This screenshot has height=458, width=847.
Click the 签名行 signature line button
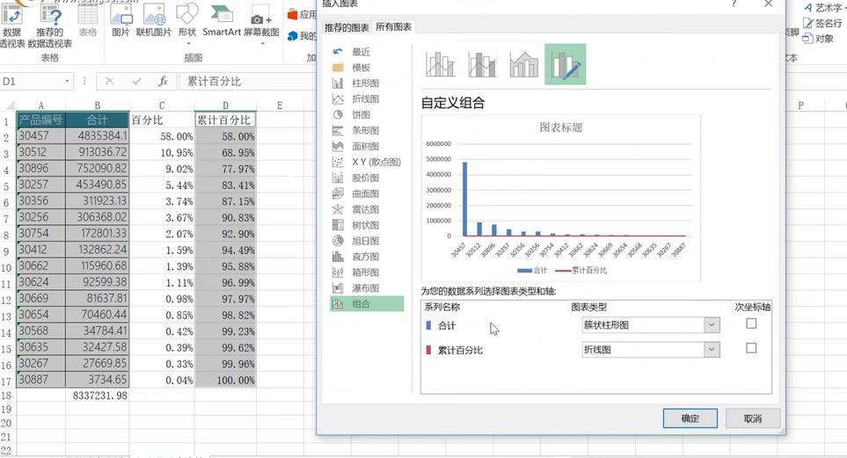(x=822, y=23)
